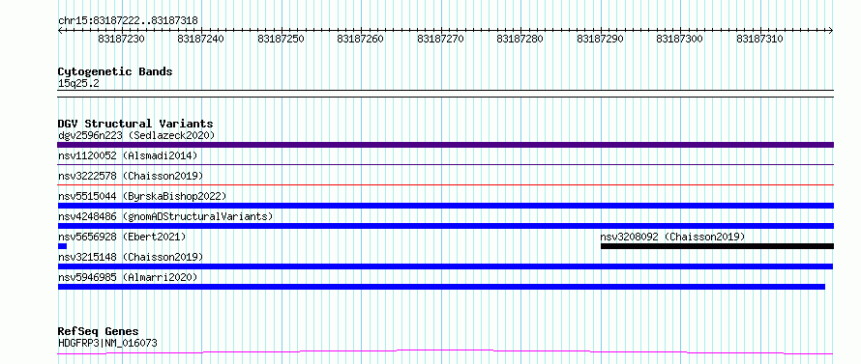Click the blue nsv3215148 variant bar
Viewport: 861px width, 364px height.
click(x=445, y=266)
